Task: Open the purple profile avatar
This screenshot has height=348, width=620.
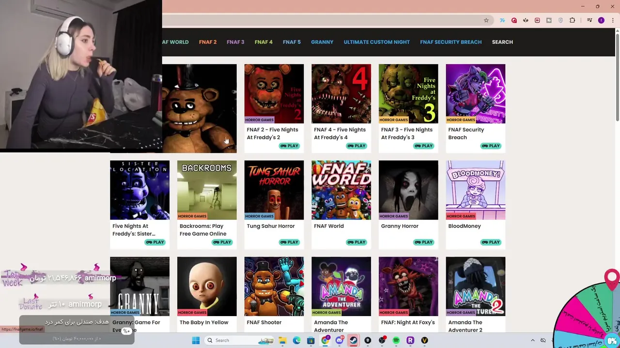Action: pyautogui.click(x=601, y=20)
